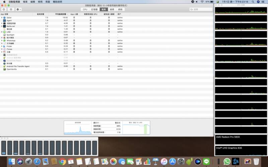Open the Trash in the Dock
The height and width of the screenshot is (167, 268).
coord(256,161)
